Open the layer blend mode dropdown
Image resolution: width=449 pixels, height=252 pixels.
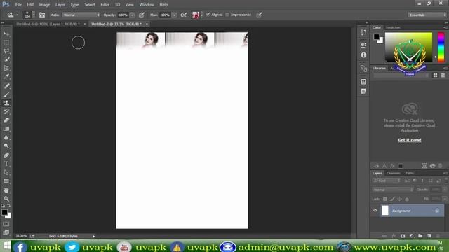[393, 190]
